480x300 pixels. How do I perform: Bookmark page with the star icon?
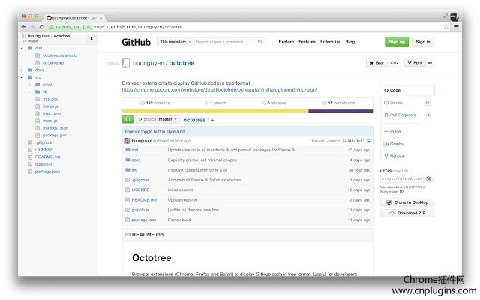point(446,27)
